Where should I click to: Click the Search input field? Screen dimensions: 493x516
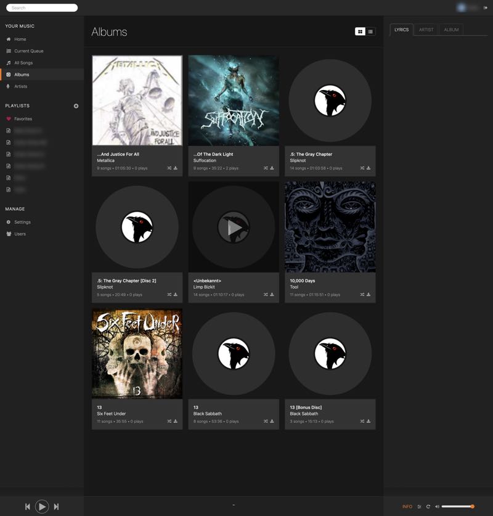(x=42, y=7)
